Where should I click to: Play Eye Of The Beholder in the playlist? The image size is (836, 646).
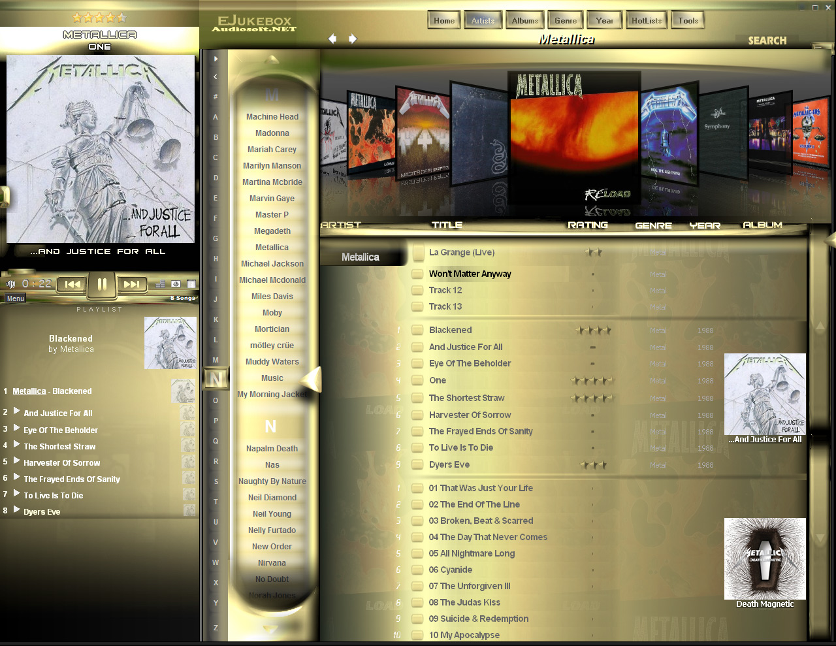(17, 428)
